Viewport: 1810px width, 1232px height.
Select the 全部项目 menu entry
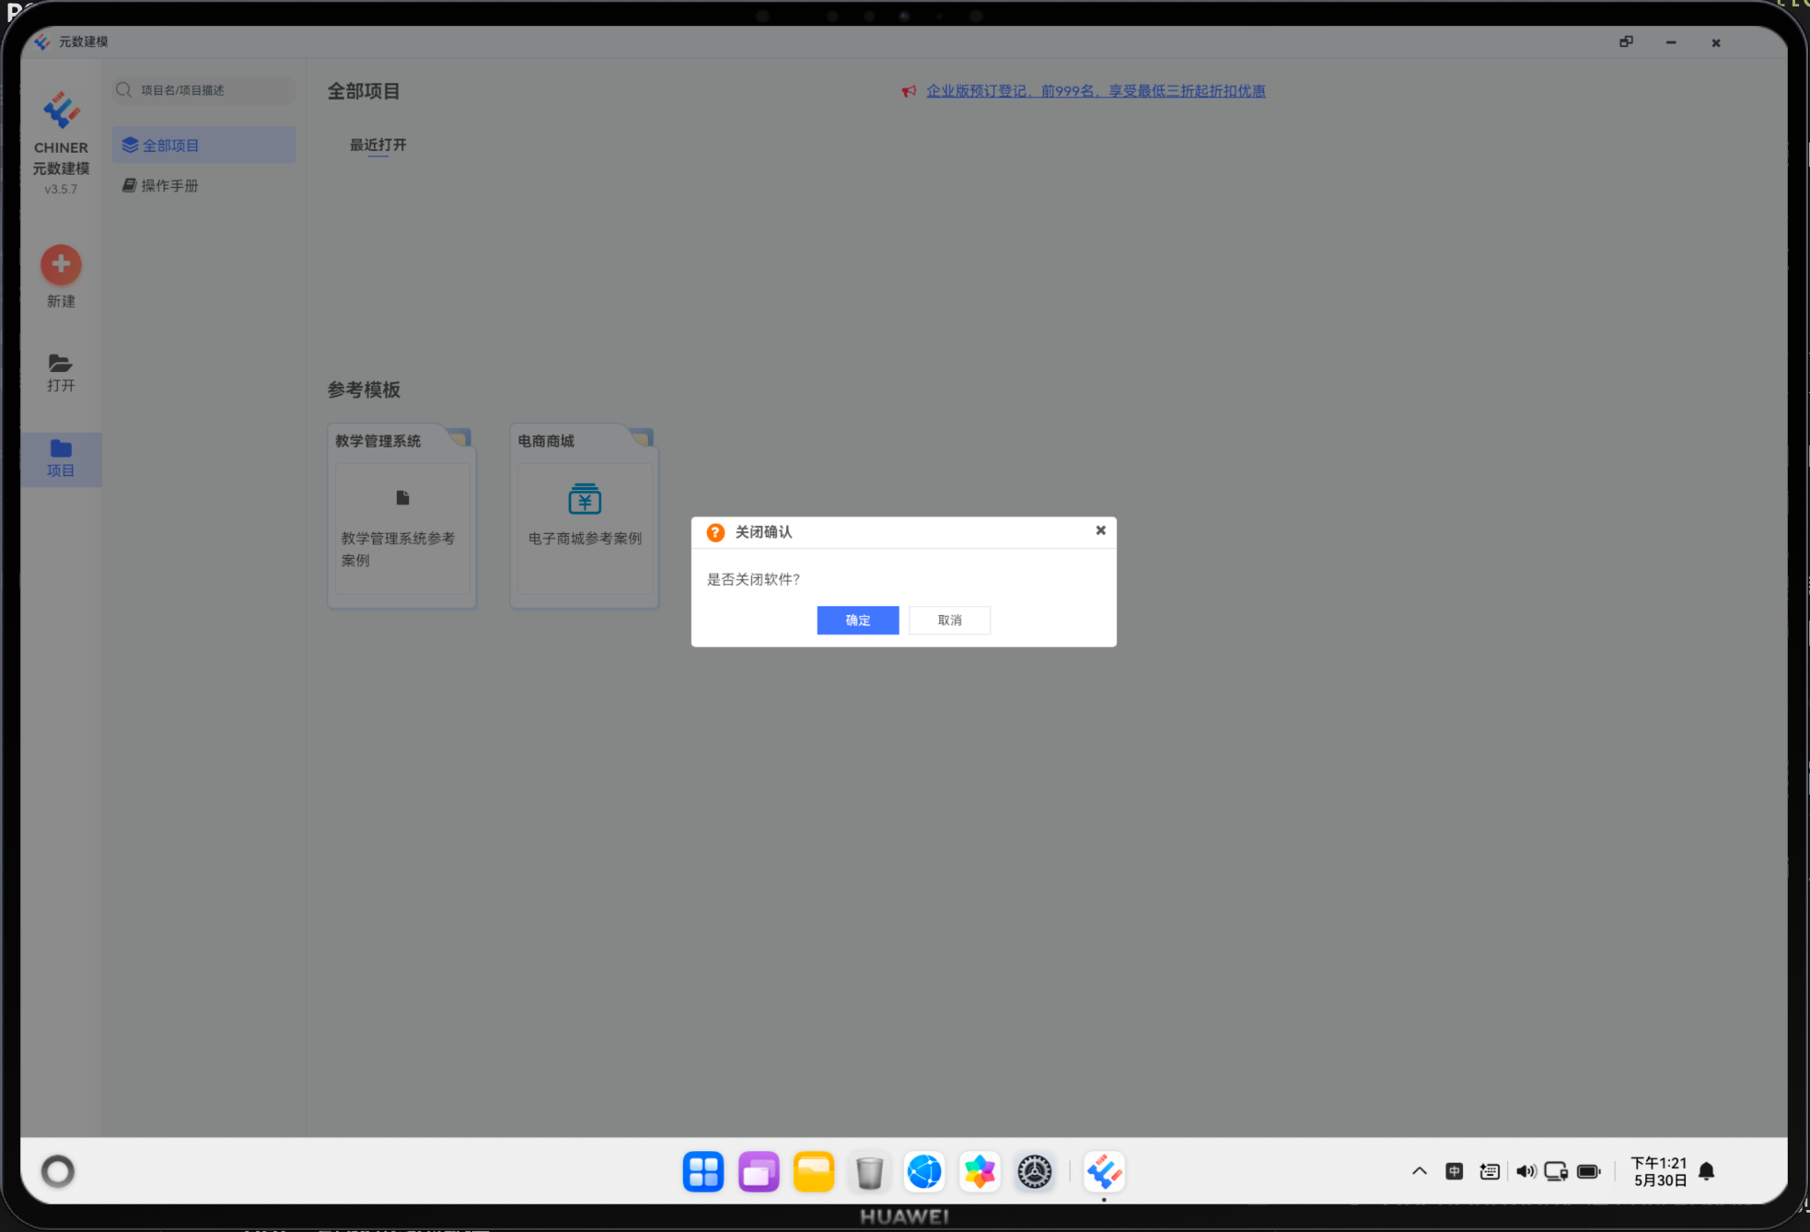[203, 145]
